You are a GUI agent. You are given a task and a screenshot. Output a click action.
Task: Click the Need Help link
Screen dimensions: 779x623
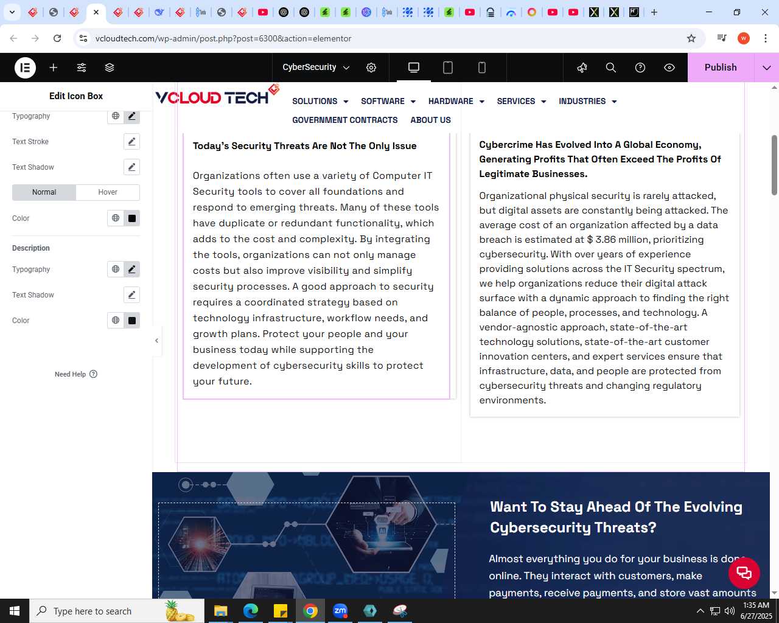click(76, 374)
